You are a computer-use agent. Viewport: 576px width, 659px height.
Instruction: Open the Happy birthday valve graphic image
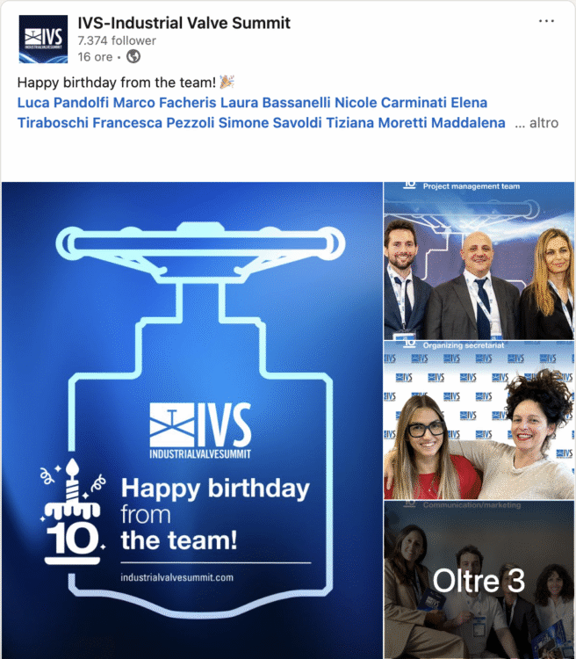[192, 420]
